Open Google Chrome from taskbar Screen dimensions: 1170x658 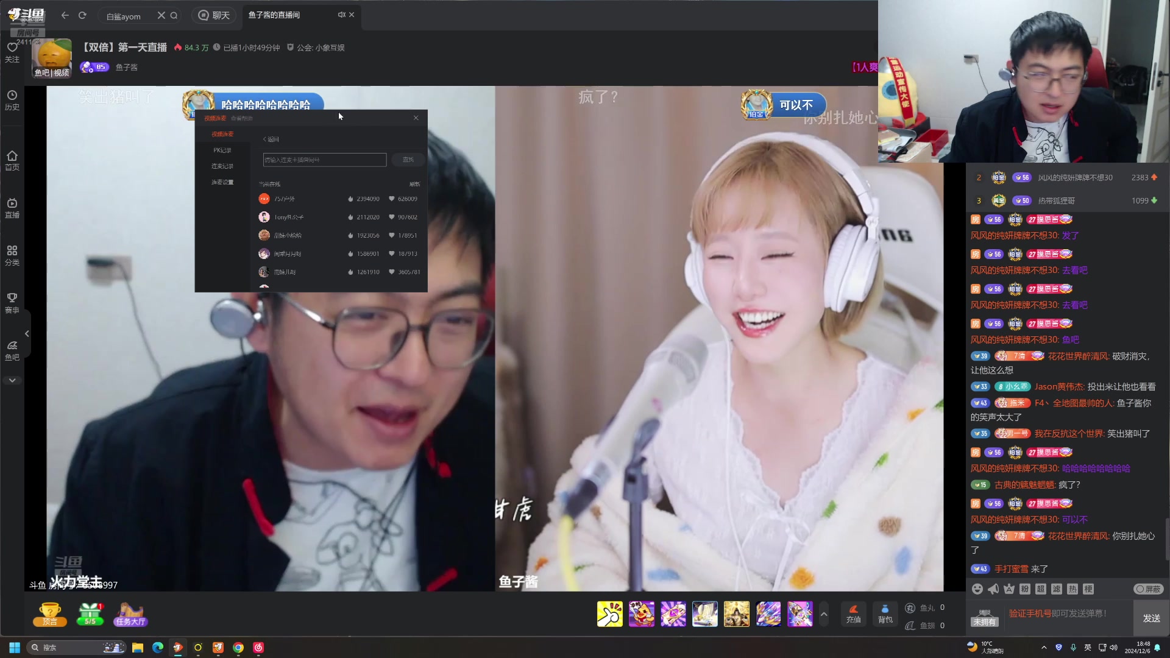pyautogui.click(x=238, y=647)
